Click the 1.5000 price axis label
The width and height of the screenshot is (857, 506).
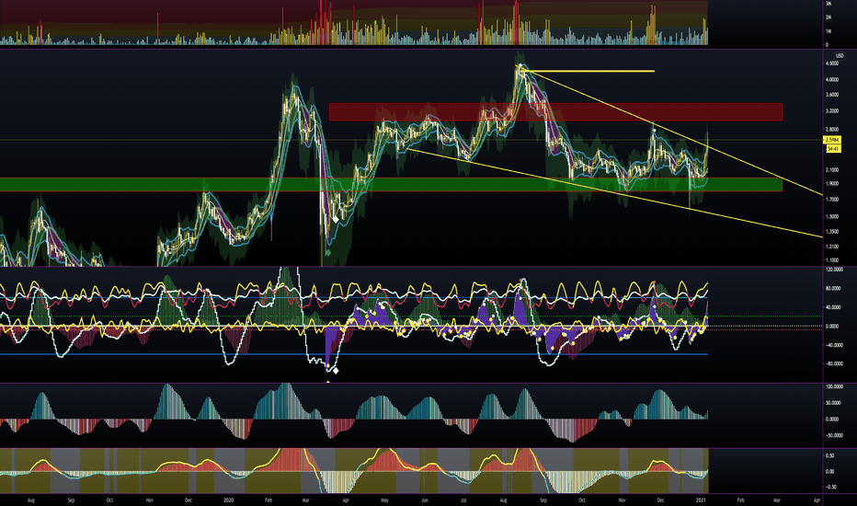(x=832, y=216)
